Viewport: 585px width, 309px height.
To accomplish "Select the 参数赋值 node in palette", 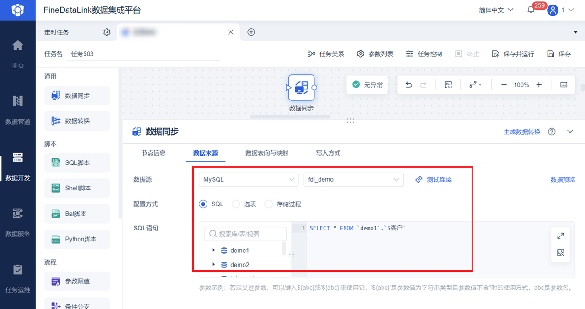I will pos(77,281).
